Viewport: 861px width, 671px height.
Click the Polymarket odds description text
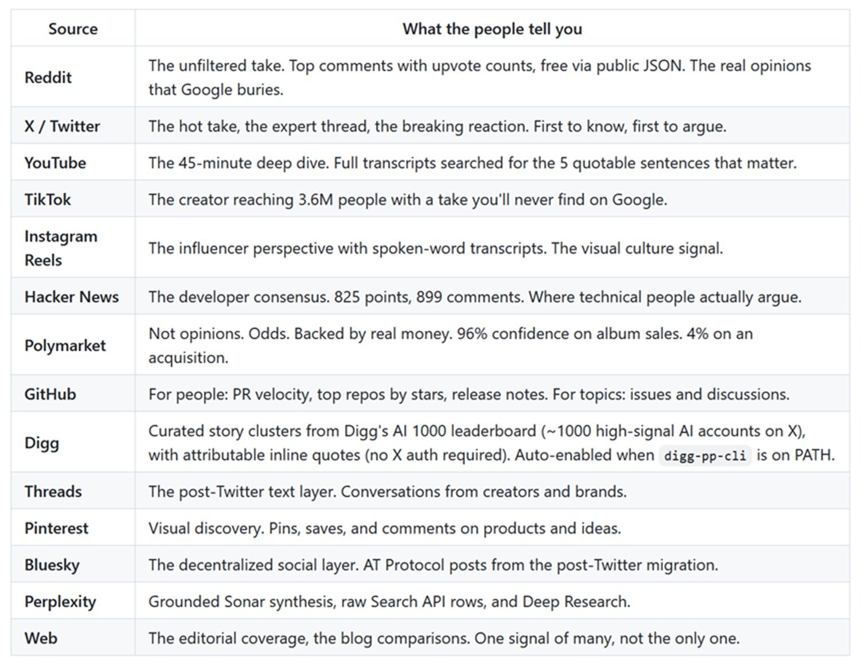point(451,346)
